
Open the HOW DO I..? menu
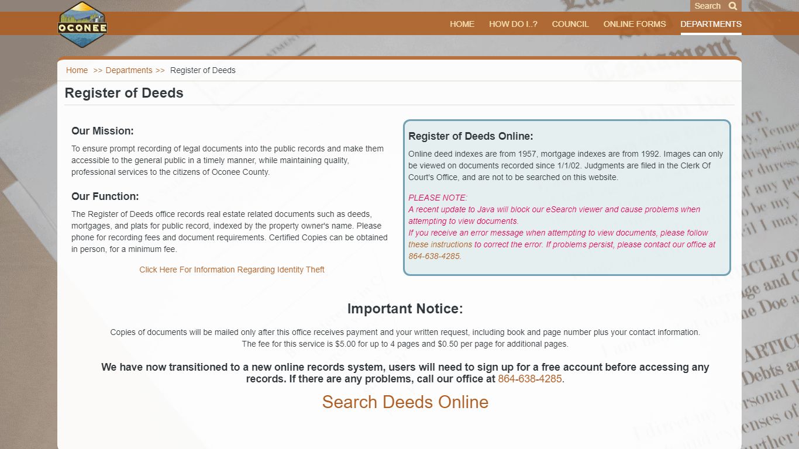pyautogui.click(x=513, y=24)
